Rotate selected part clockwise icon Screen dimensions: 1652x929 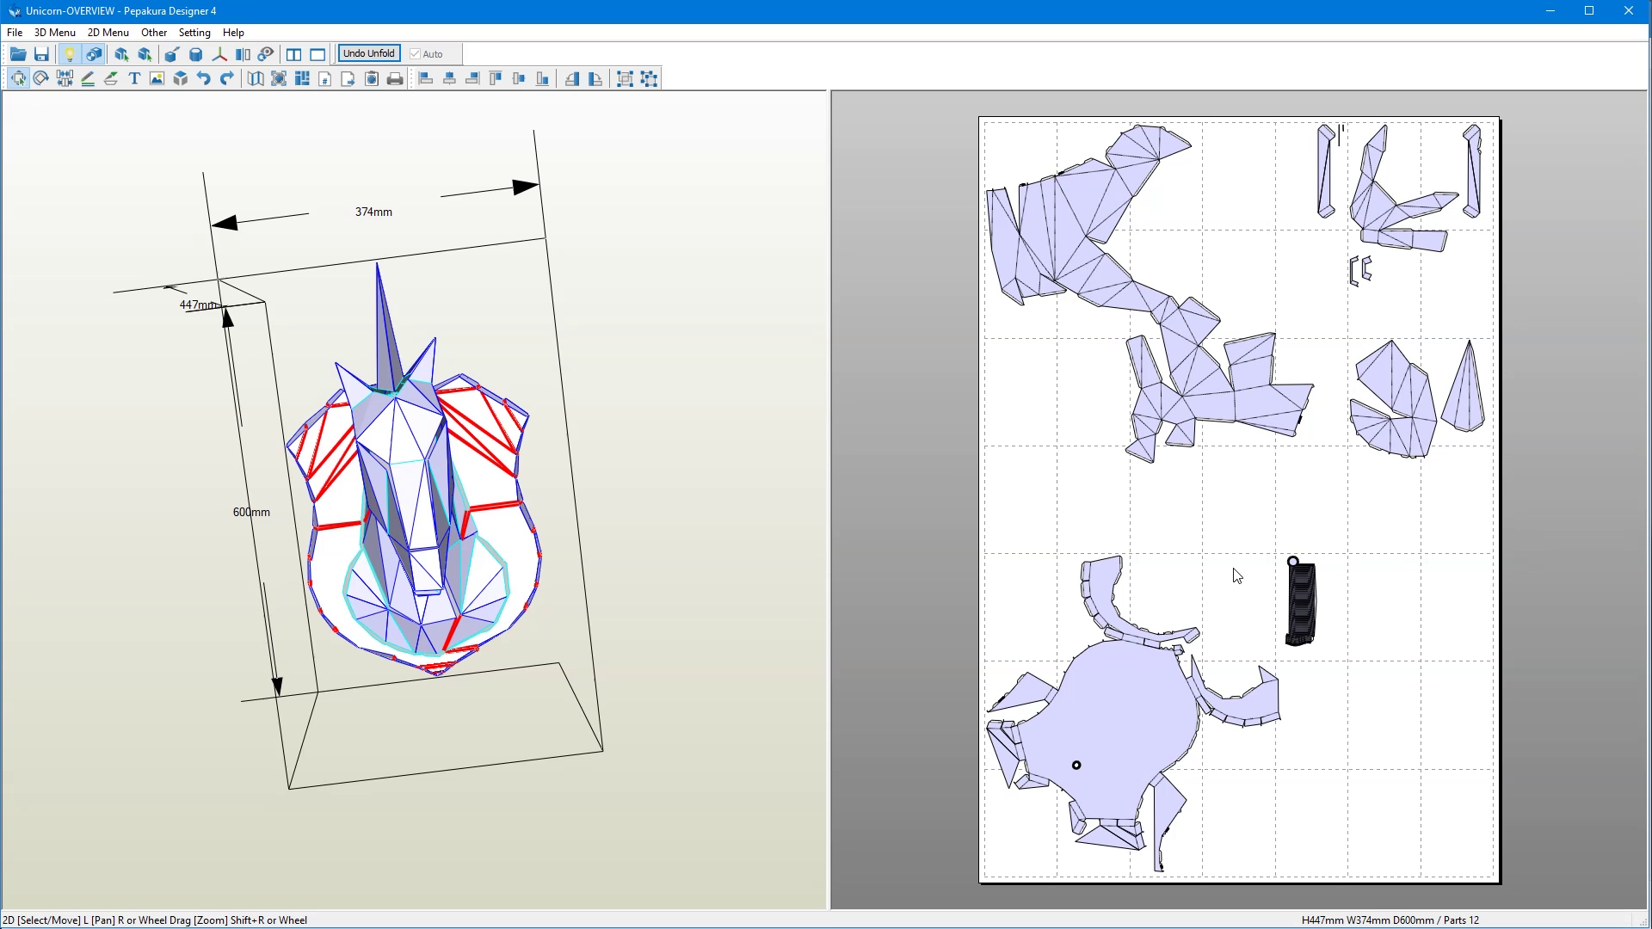pyautogui.click(x=595, y=78)
